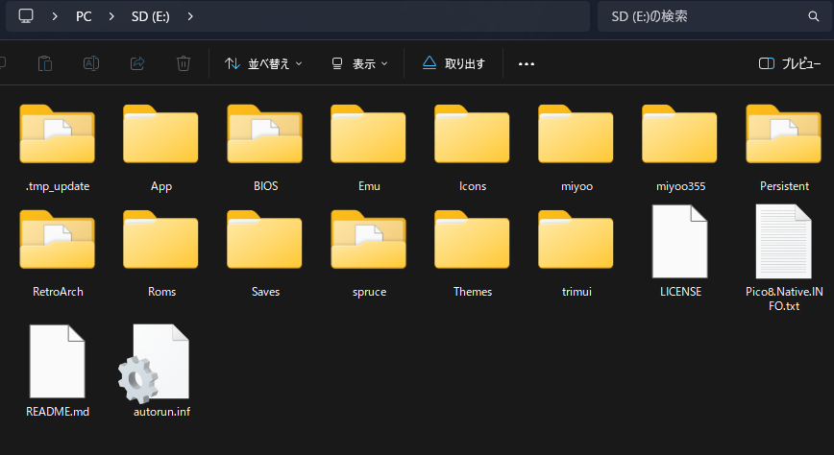Image resolution: width=834 pixels, height=455 pixels.
Task: Select the Roms folder
Action: click(x=160, y=245)
